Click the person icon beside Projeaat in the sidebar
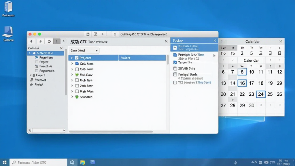The image size is (295, 166). (32, 80)
